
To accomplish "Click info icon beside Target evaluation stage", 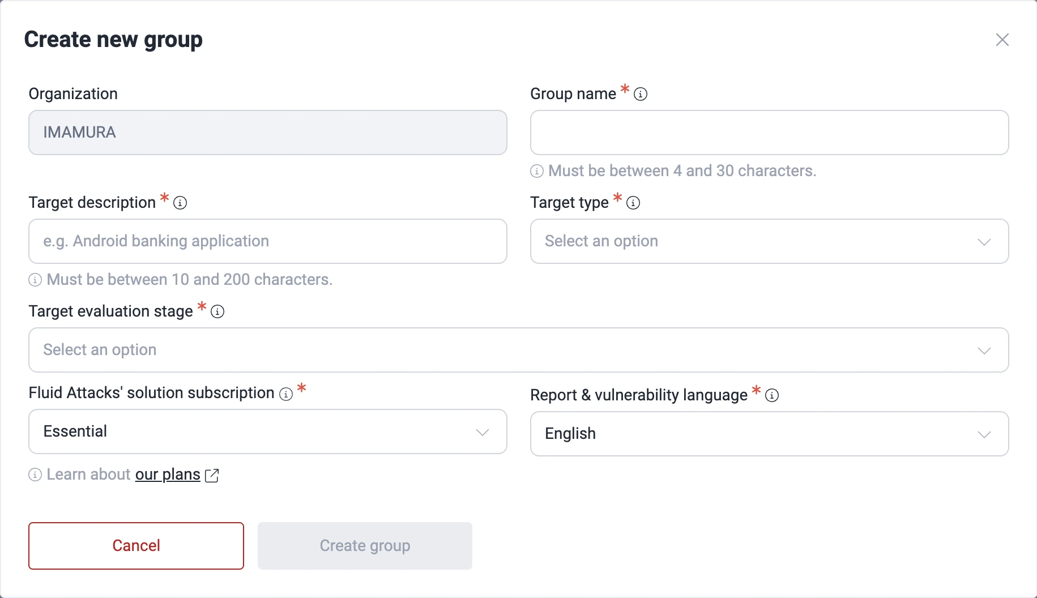I will [217, 311].
